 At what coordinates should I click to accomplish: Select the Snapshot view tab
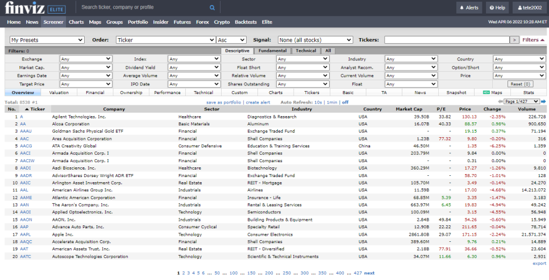456,93
